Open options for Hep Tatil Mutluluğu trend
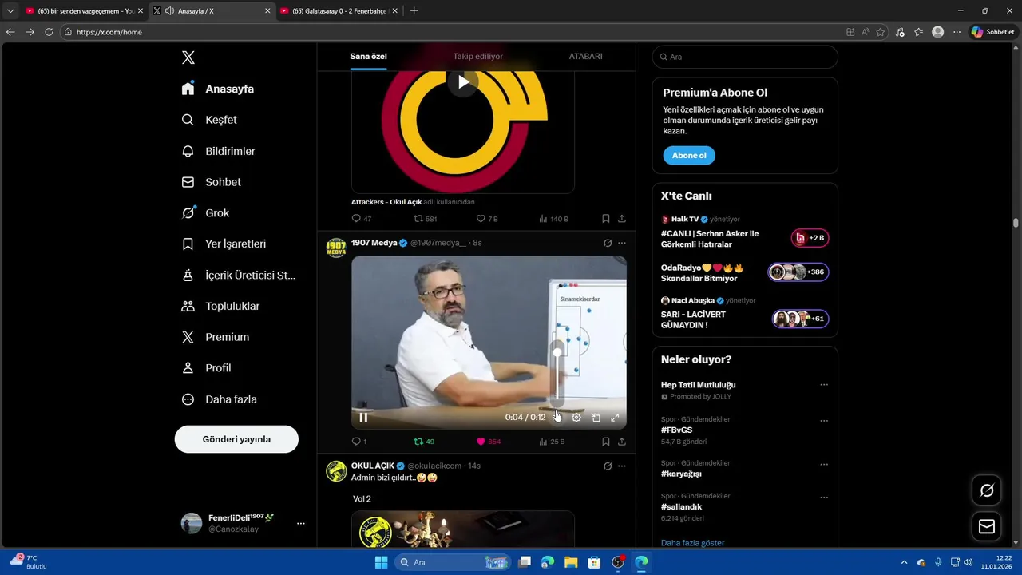Viewport: 1022px width, 575px height. 824,385
